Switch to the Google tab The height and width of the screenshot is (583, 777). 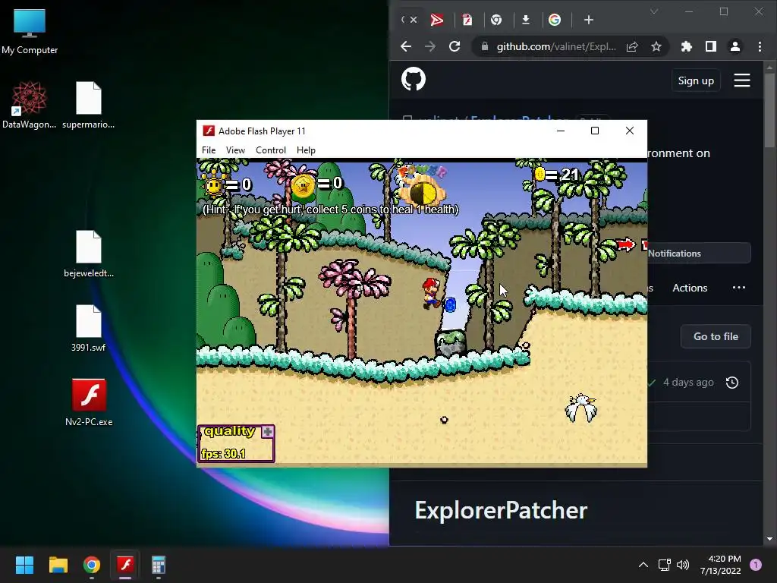coord(555,20)
